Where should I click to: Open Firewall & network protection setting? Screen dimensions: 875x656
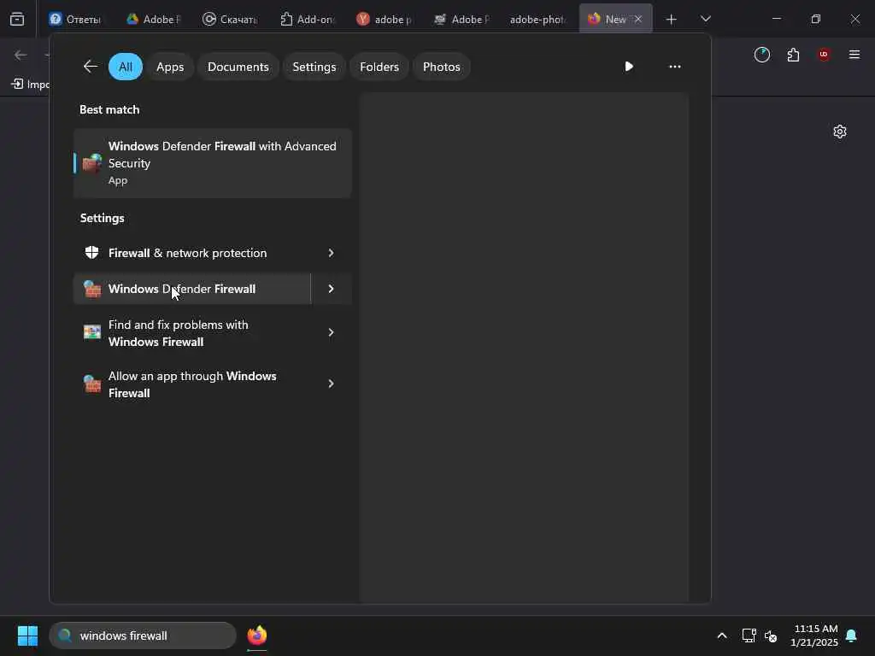pyautogui.click(x=192, y=253)
